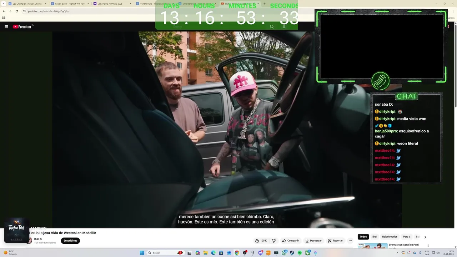Switch to LoL Champion tab
The width and height of the screenshot is (457, 257).
point(27,4)
